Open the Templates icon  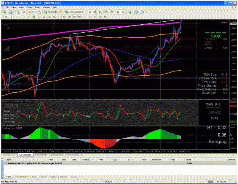[x=142, y=12]
